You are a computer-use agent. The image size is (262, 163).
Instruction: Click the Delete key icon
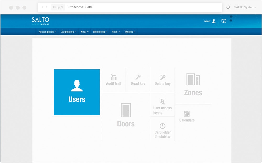click(162, 77)
